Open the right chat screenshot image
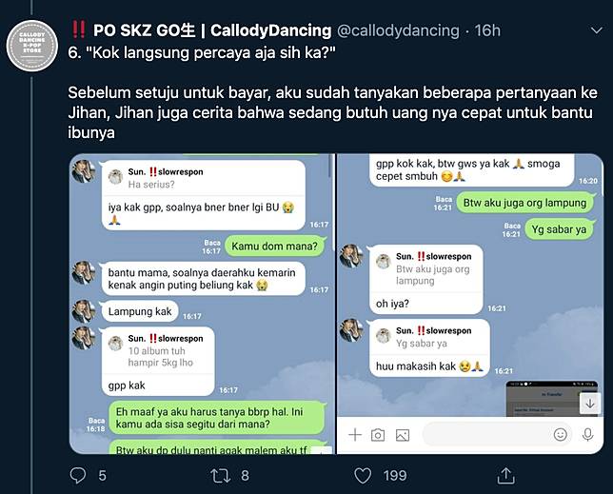The image size is (613, 494). coord(470,304)
